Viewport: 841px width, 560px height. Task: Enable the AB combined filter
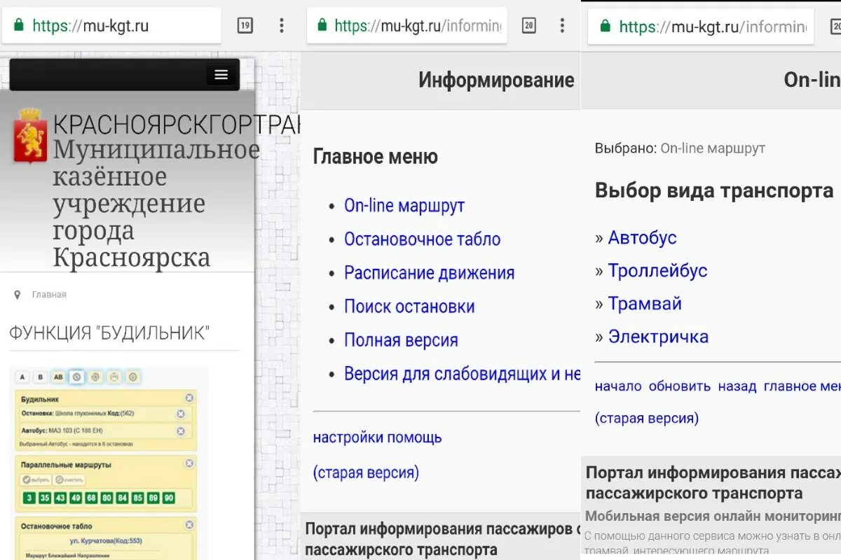pyautogui.click(x=57, y=377)
